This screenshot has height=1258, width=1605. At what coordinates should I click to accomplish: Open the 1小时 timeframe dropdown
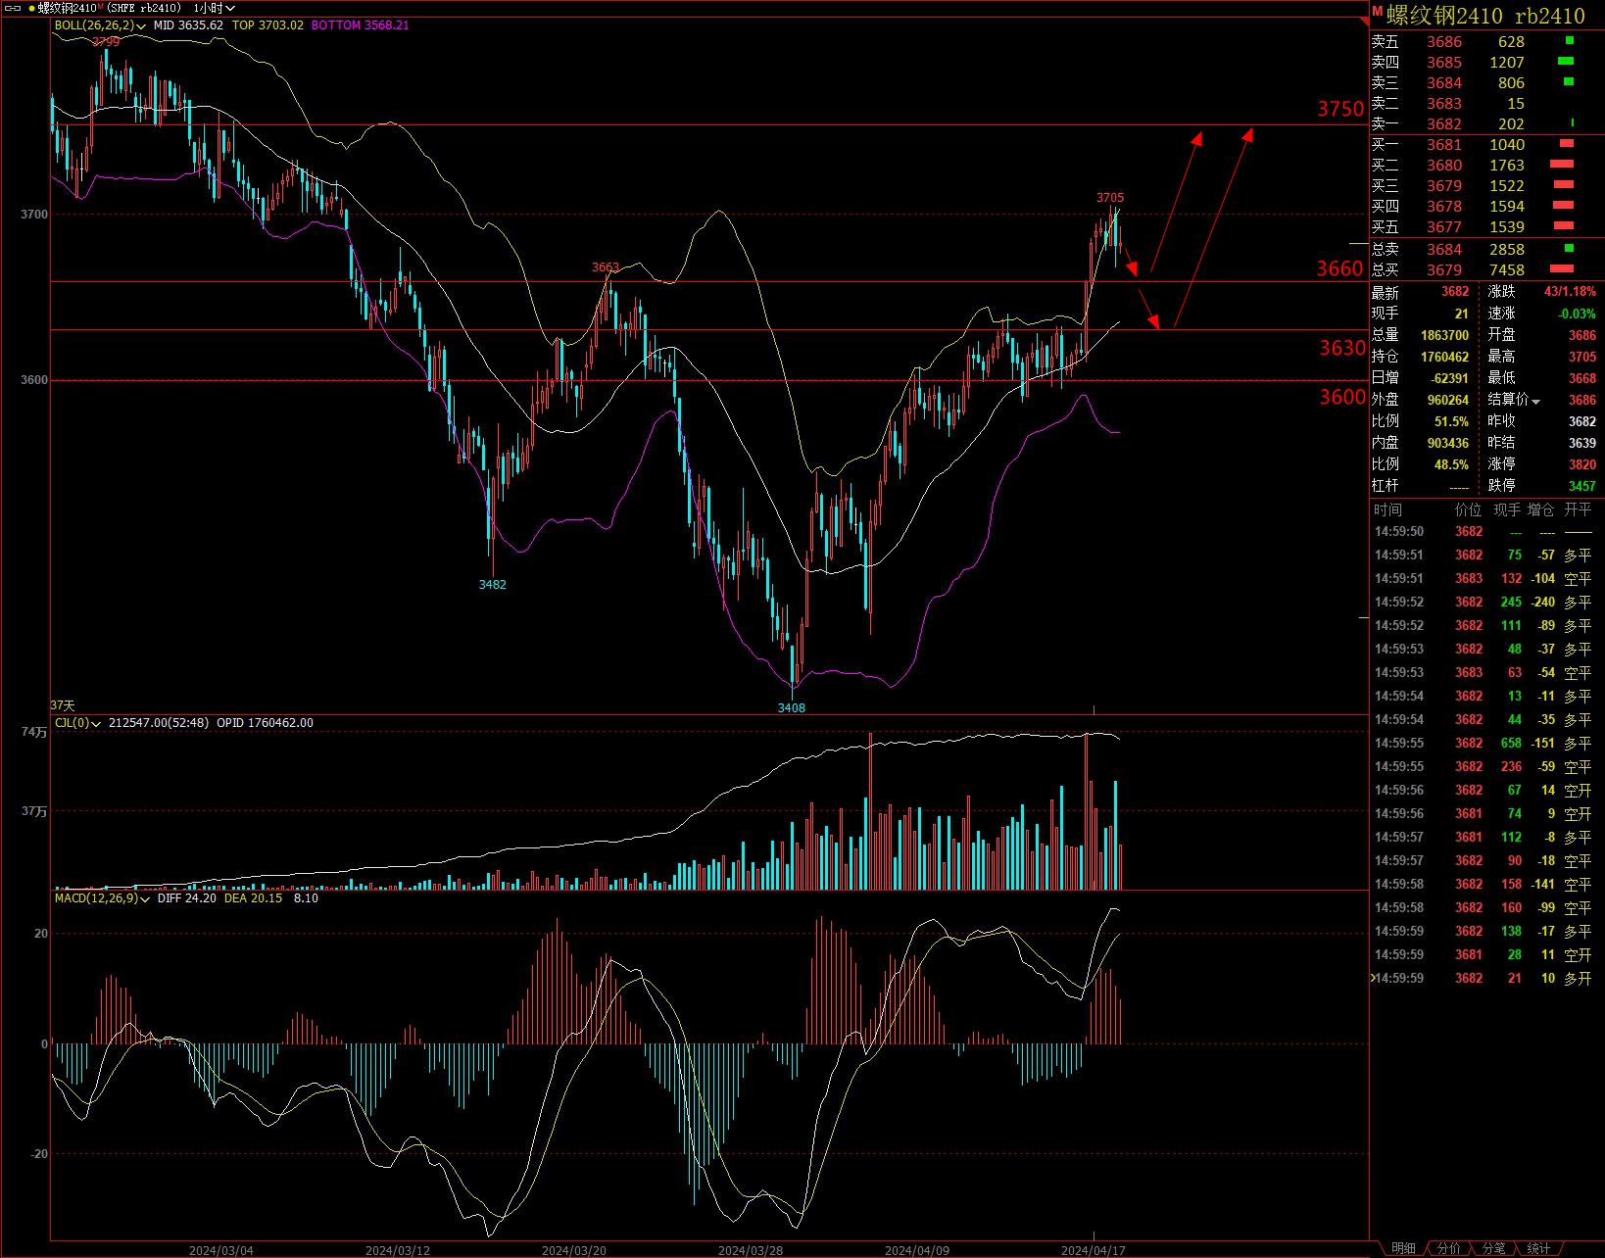(x=214, y=8)
